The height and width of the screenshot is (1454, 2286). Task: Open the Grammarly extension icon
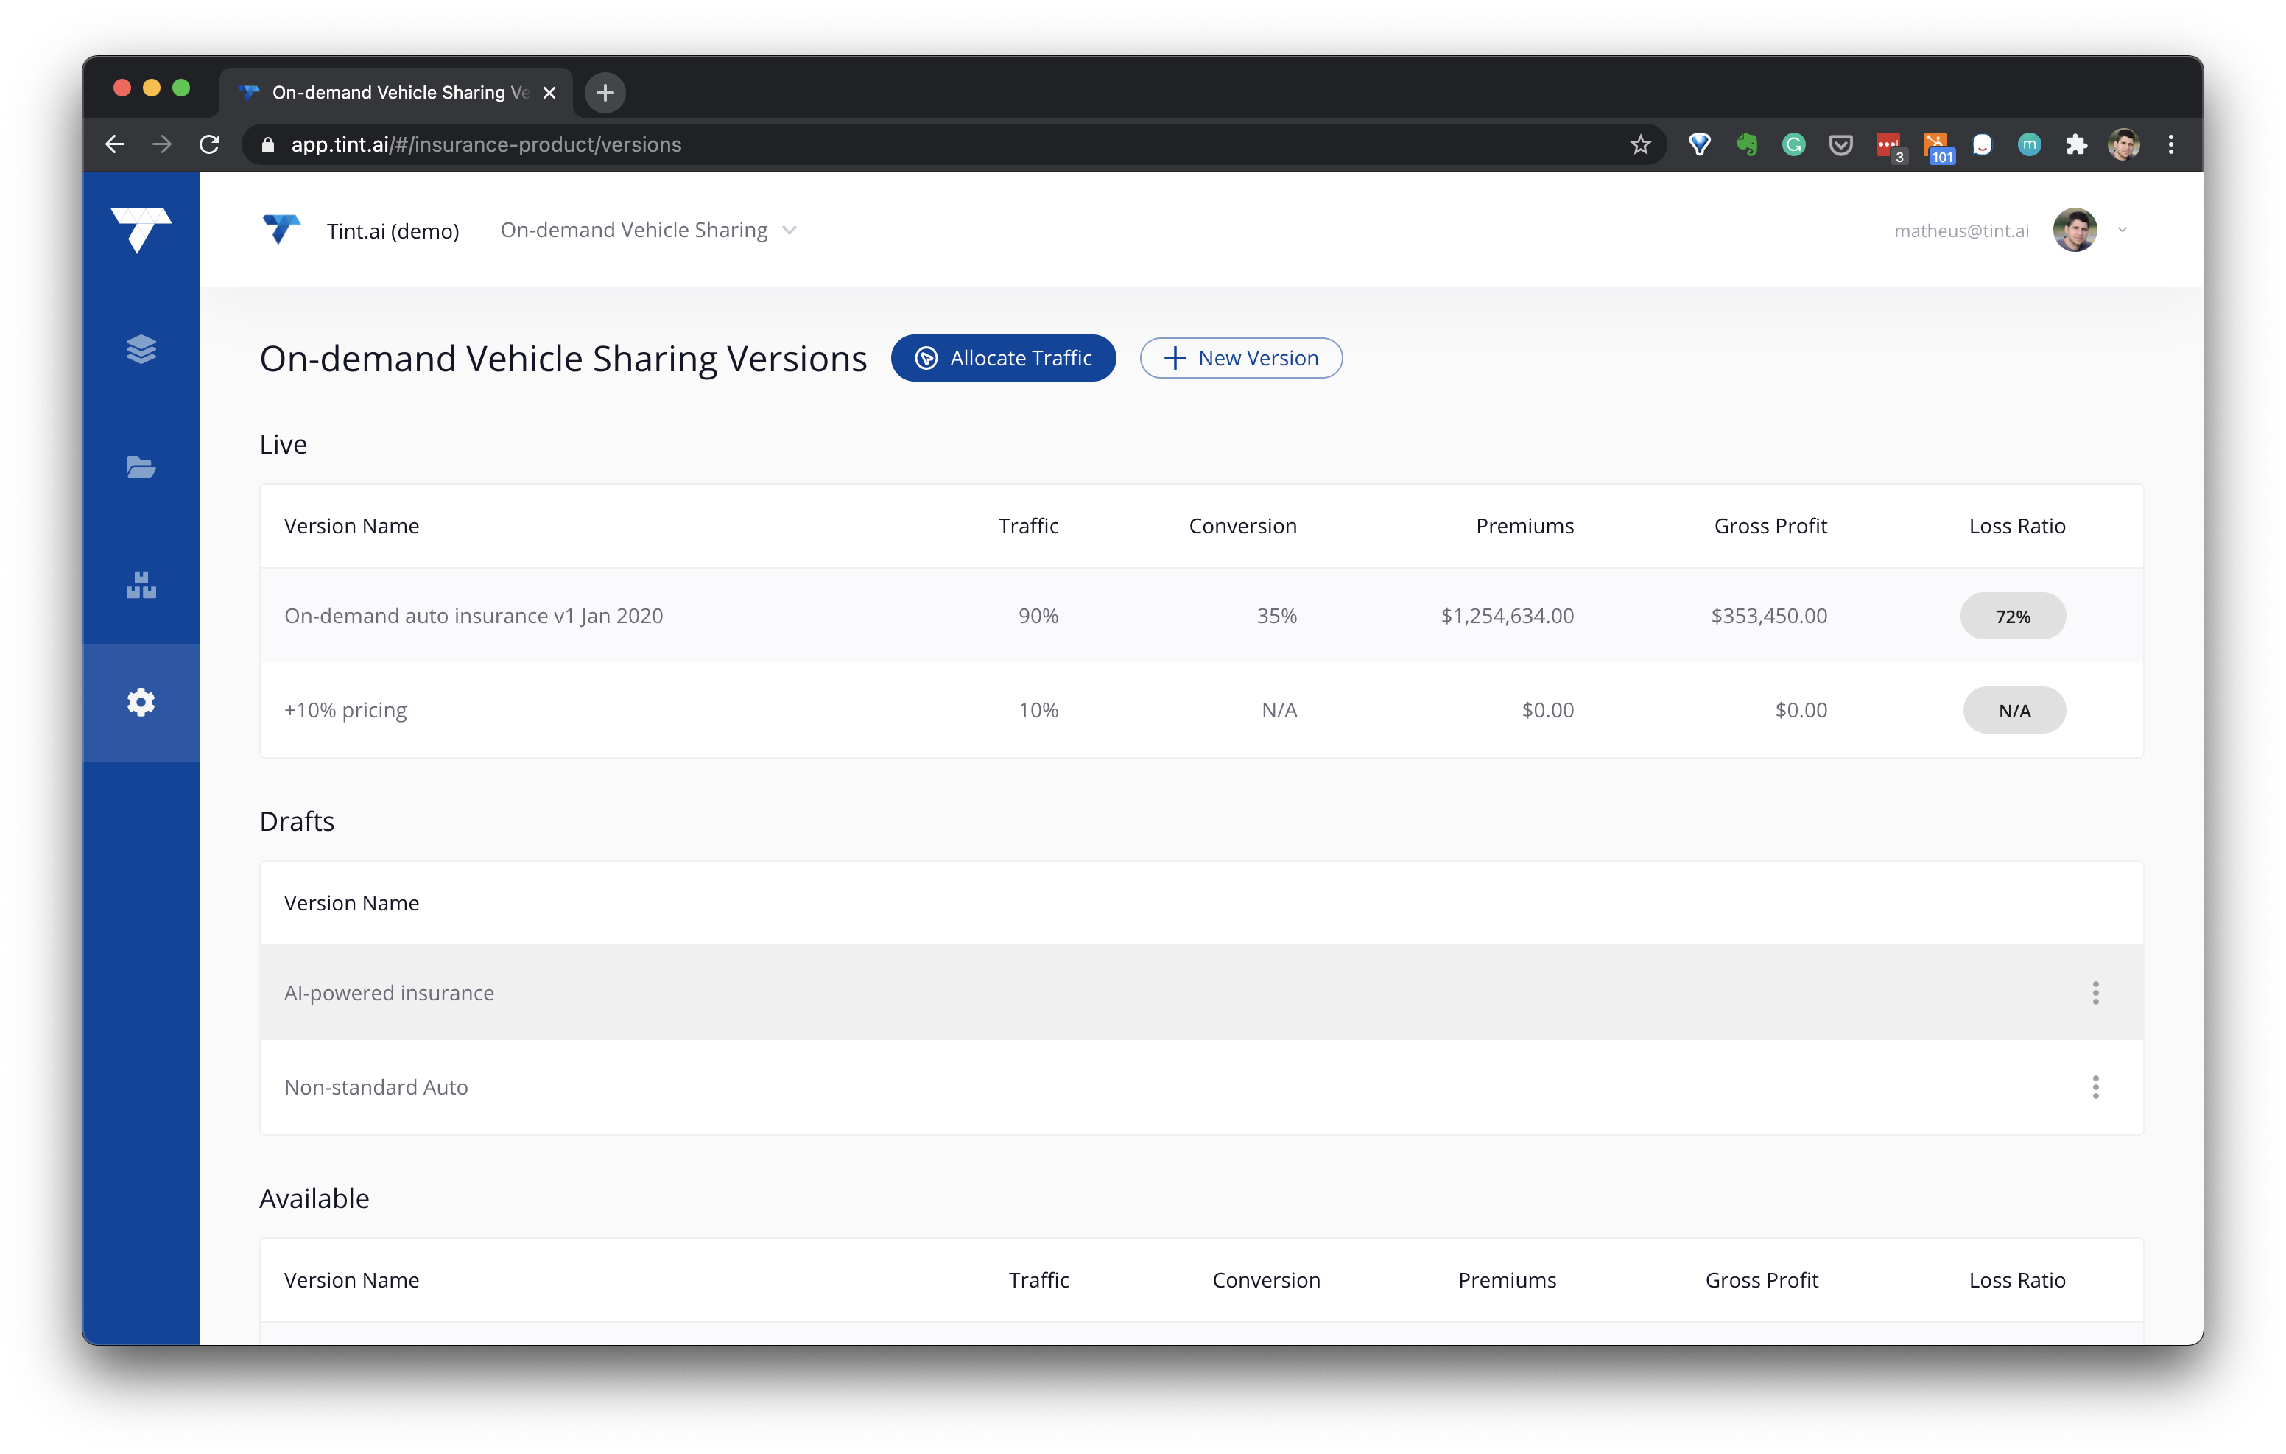point(1794,144)
